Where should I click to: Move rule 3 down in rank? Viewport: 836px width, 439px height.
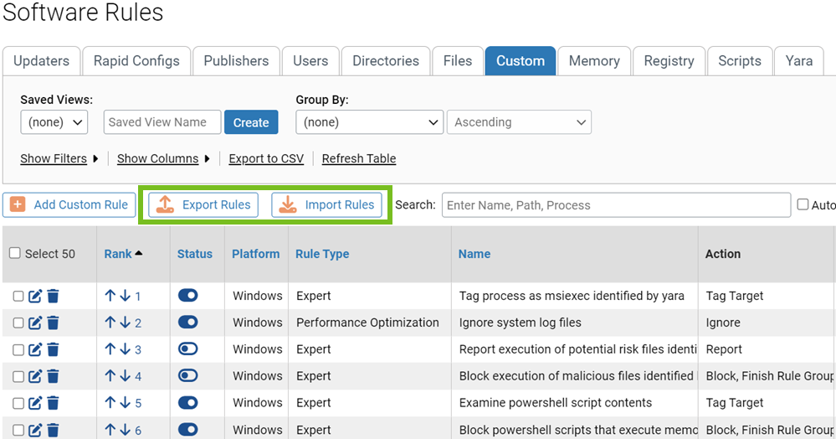coord(125,349)
